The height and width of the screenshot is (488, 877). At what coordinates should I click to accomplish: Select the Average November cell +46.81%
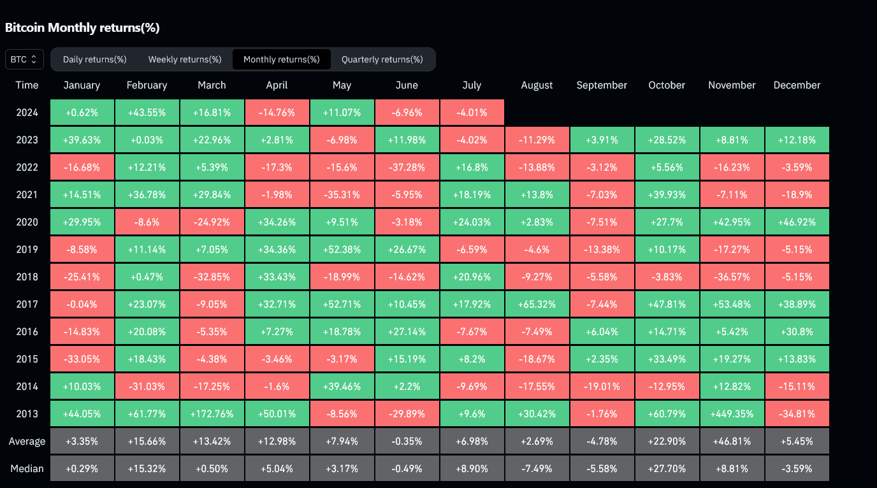click(732, 441)
